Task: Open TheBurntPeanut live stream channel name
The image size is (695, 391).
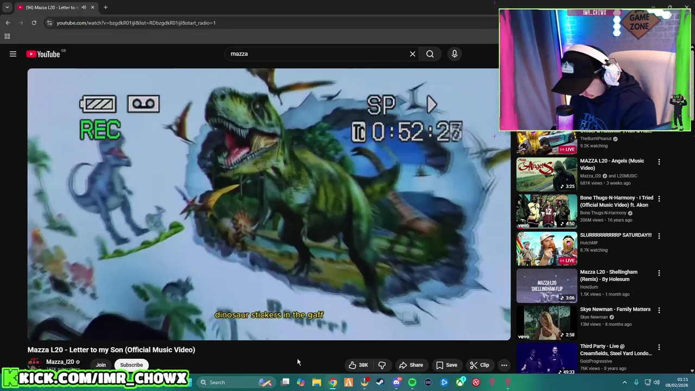Action: click(596, 139)
